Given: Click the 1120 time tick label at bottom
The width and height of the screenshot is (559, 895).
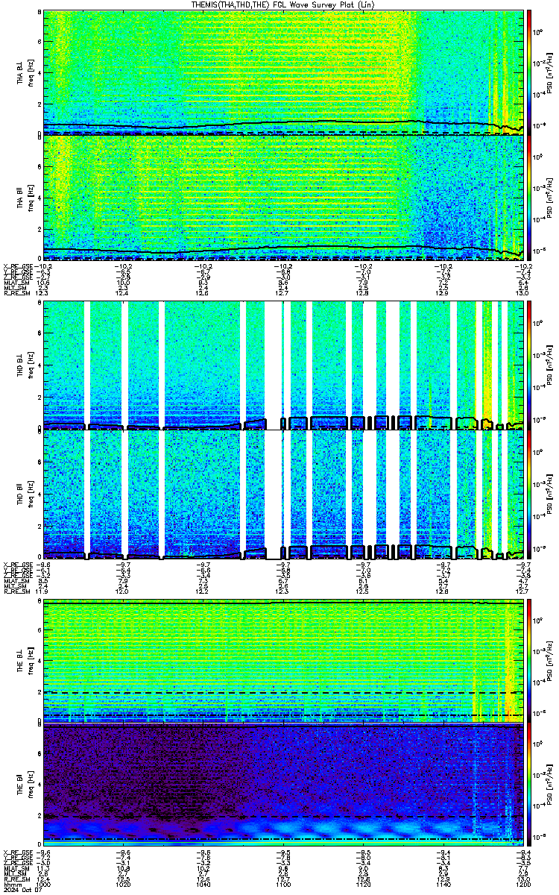Looking at the screenshot, I should (363, 884).
